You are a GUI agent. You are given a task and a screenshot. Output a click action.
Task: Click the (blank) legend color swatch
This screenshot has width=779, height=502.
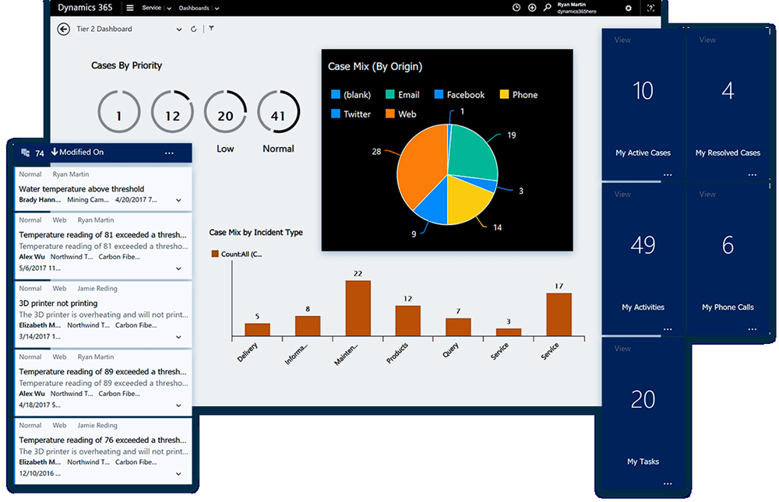(335, 94)
